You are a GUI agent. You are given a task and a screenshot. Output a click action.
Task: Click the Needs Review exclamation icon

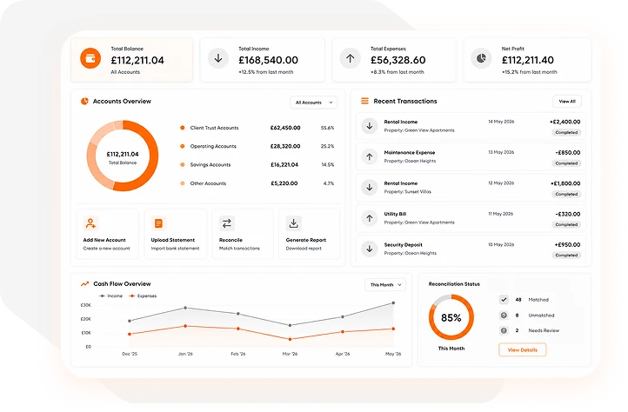(504, 330)
